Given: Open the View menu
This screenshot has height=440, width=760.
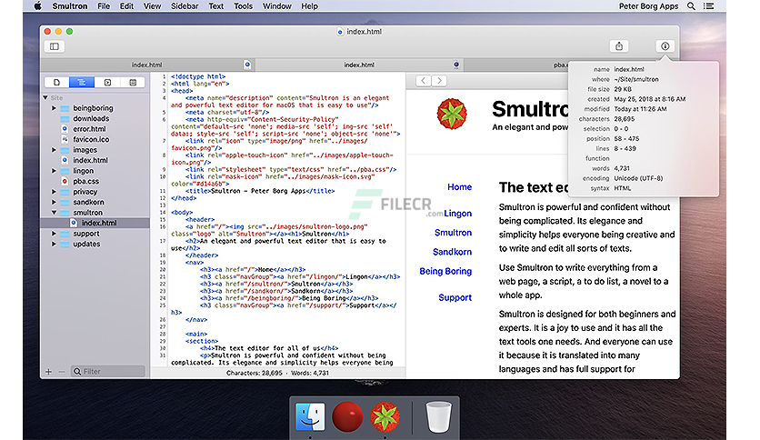Looking at the screenshot, I should pyautogui.click(x=152, y=6).
